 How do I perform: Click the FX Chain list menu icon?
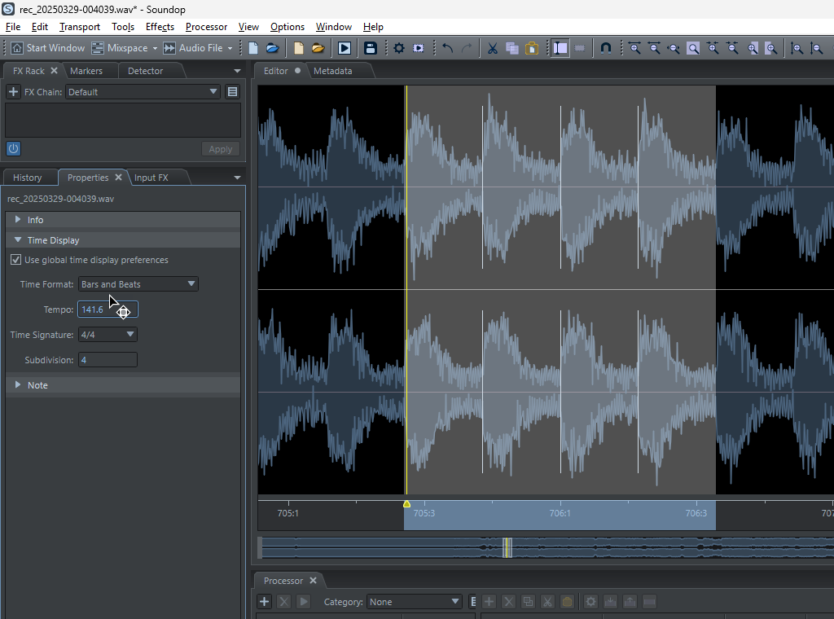pyautogui.click(x=232, y=92)
